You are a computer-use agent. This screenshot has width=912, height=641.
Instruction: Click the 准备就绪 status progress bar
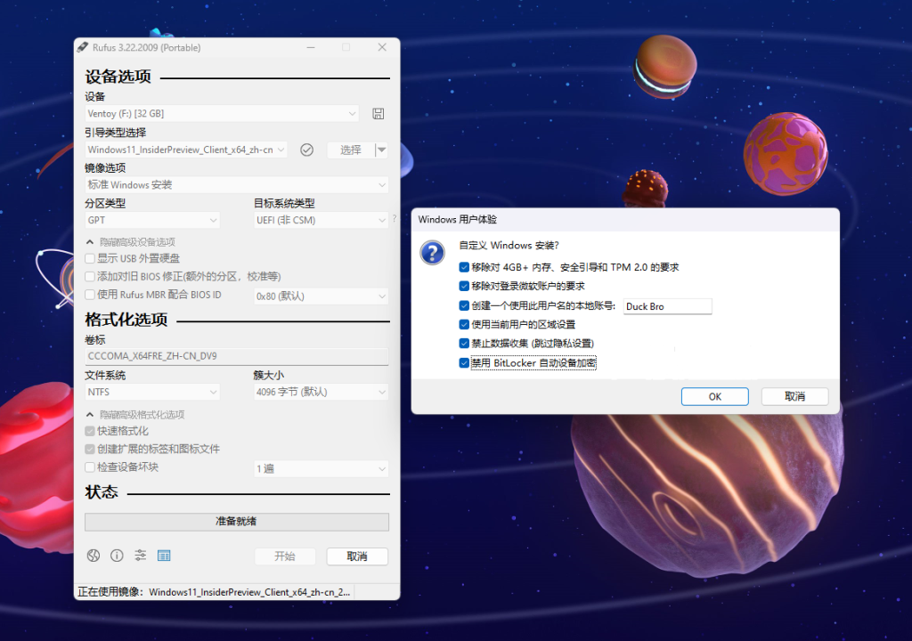236,522
